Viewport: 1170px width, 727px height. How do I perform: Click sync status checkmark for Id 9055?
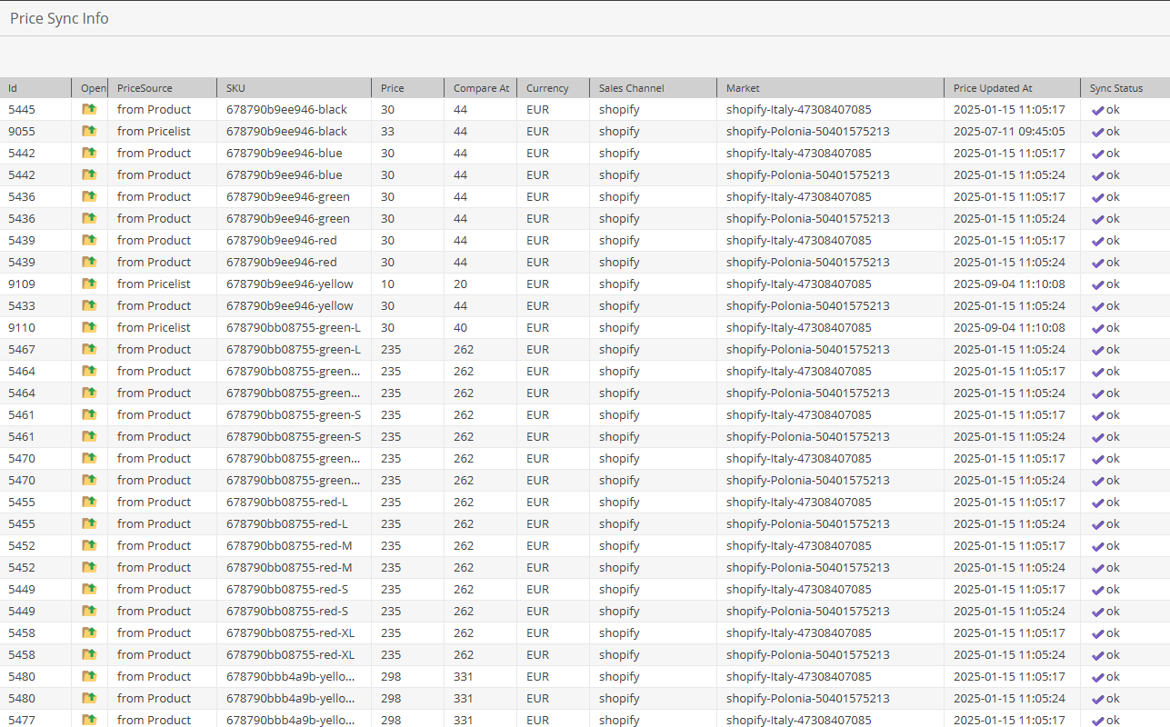coord(1097,132)
